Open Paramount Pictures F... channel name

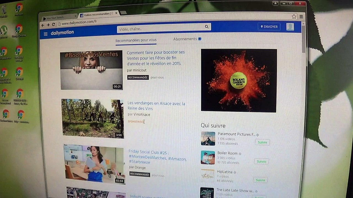237,134
